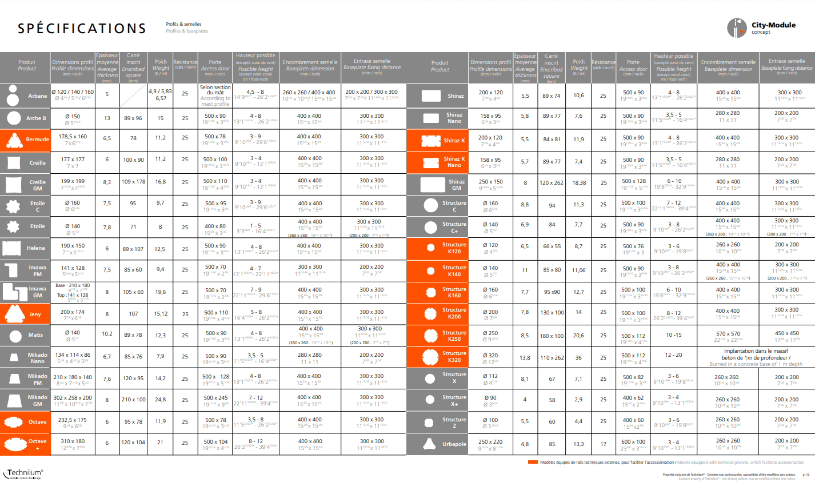Click the 'Bermude' product name
The height and width of the screenshot is (482, 815).
coord(38,140)
